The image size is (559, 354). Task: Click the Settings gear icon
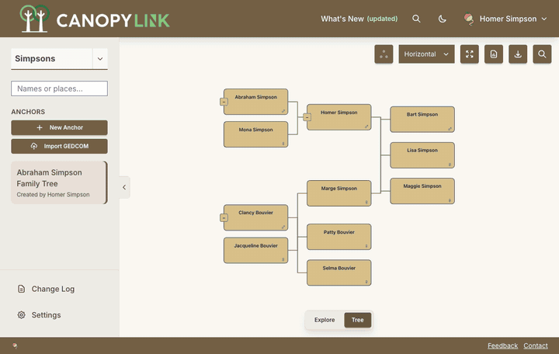[22, 315]
